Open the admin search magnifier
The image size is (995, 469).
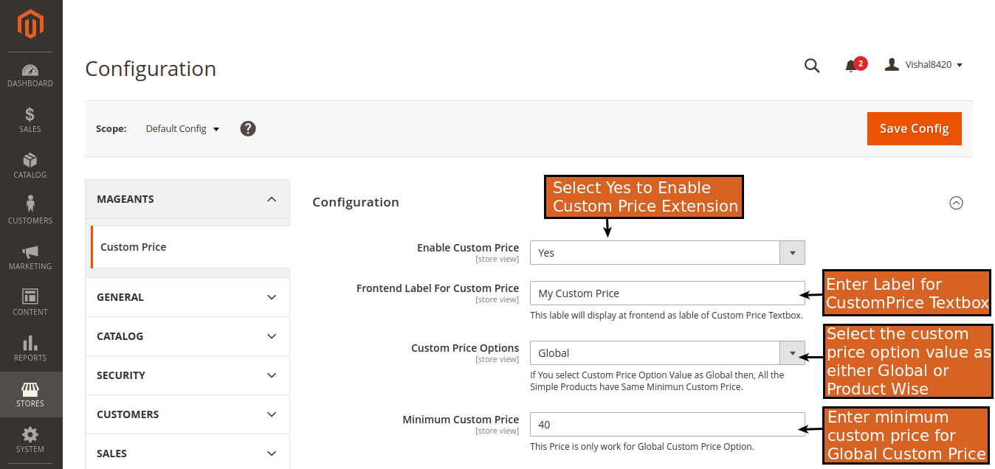tap(812, 66)
